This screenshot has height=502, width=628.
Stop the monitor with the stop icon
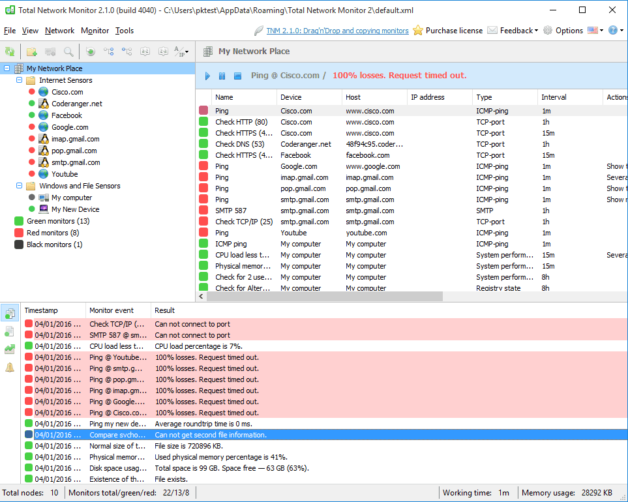pyautogui.click(x=237, y=76)
